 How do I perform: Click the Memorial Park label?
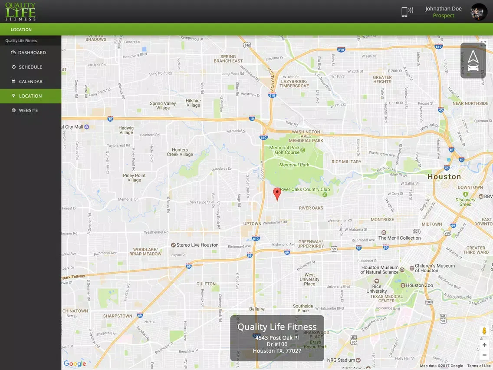[294, 165]
